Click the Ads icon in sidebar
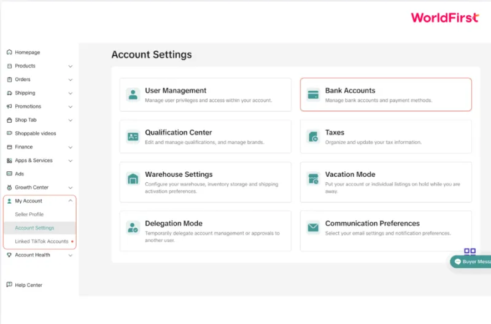The height and width of the screenshot is (324, 491). point(9,174)
